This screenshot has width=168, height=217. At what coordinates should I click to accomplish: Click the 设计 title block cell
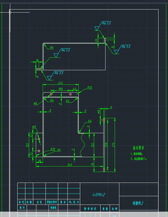click(x=22, y=208)
